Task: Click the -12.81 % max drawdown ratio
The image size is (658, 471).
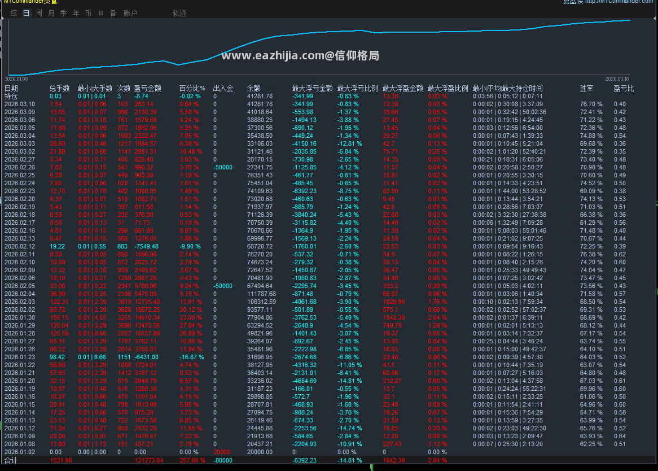Action: (349, 143)
